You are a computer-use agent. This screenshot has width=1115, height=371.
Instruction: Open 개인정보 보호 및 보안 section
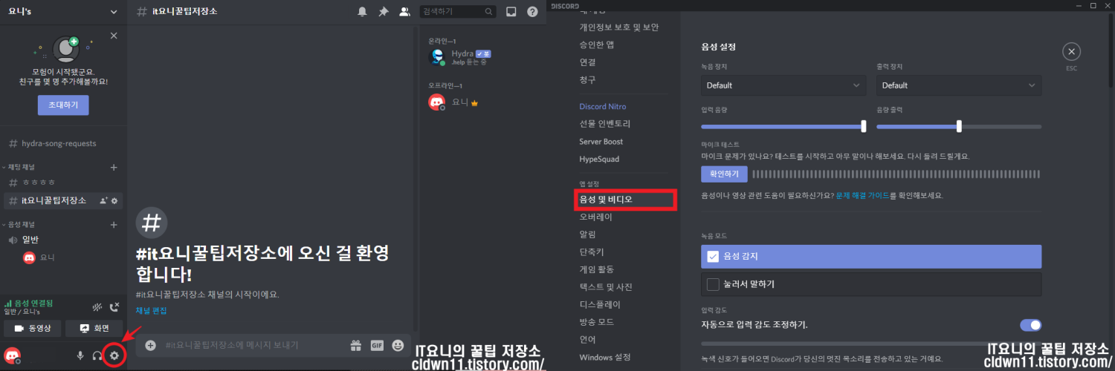tap(618, 27)
